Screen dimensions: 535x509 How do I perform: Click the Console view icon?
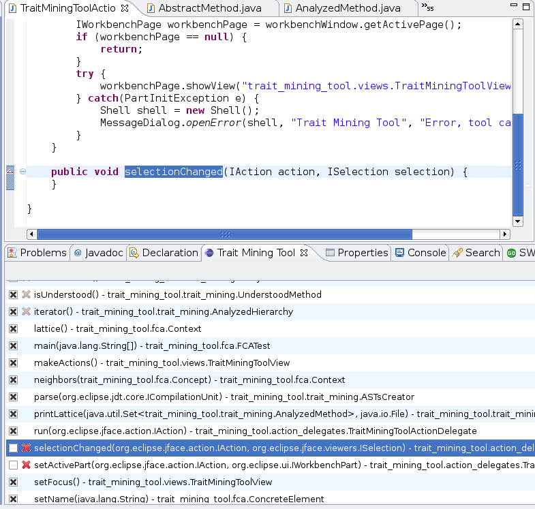pyautogui.click(x=400, y=253)
